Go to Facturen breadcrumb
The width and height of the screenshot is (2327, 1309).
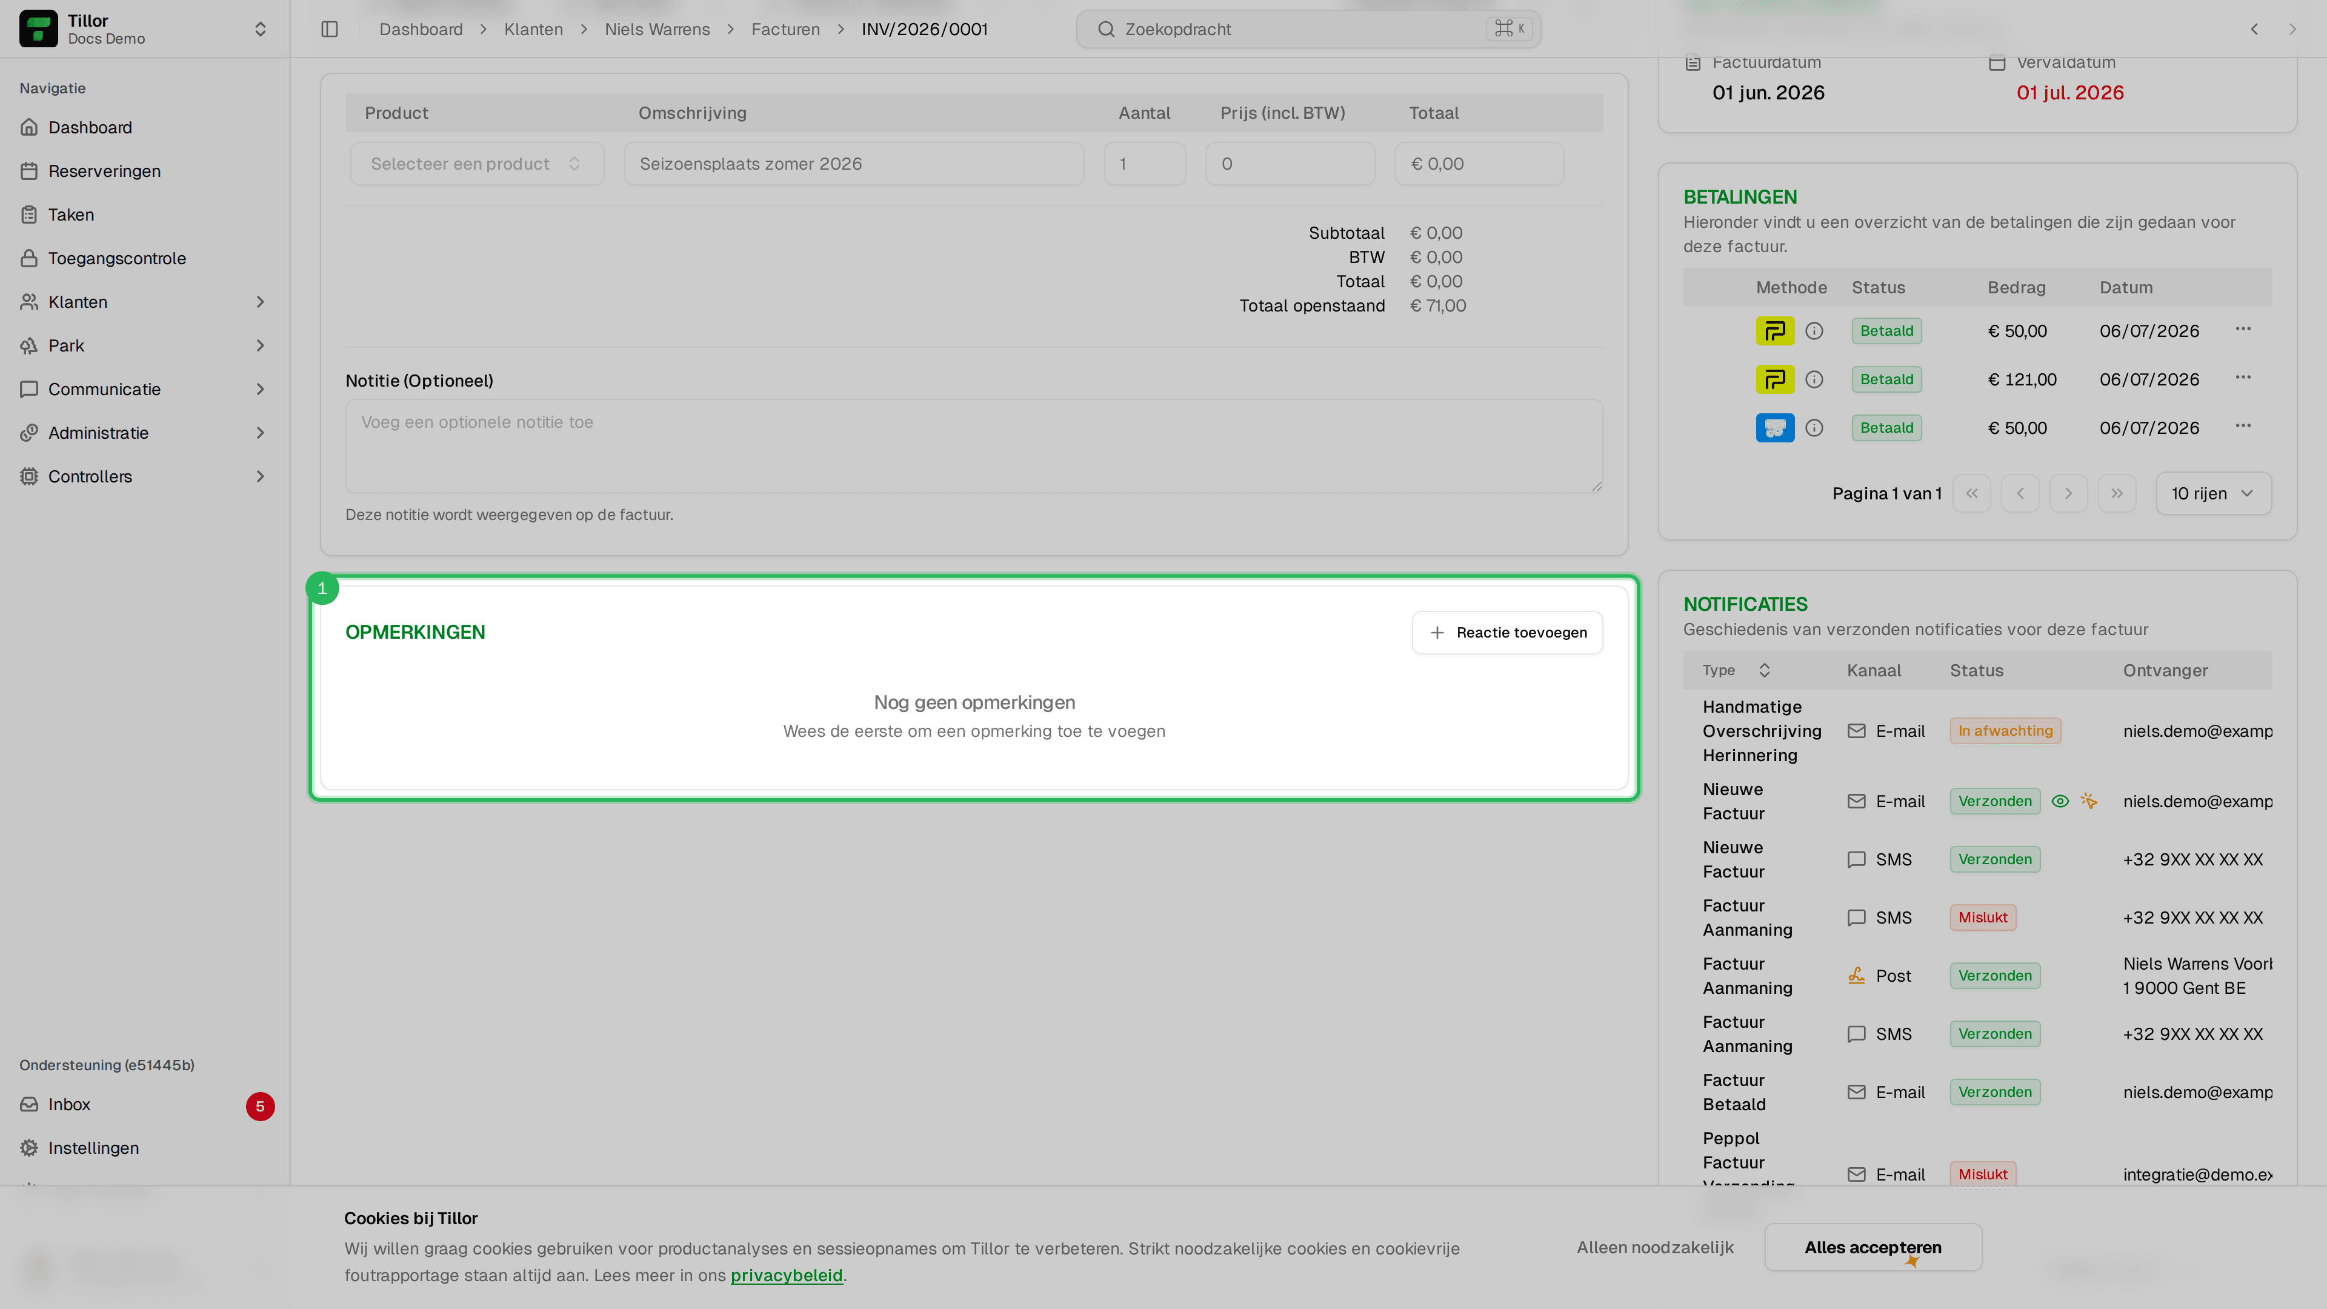(x=785, y=29)
